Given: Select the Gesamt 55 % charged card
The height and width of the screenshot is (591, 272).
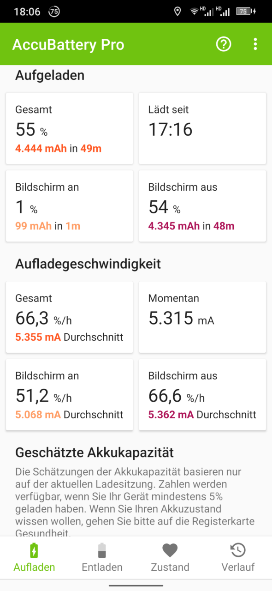Looking at the screenshot, I should point(70,128).
